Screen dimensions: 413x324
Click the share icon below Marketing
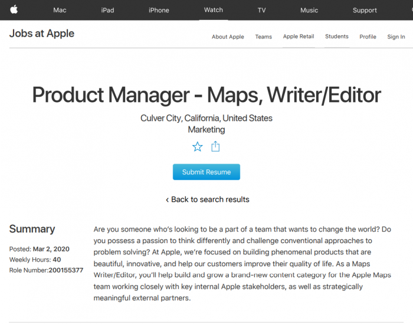pyautogui.click(x=215, y=146)
